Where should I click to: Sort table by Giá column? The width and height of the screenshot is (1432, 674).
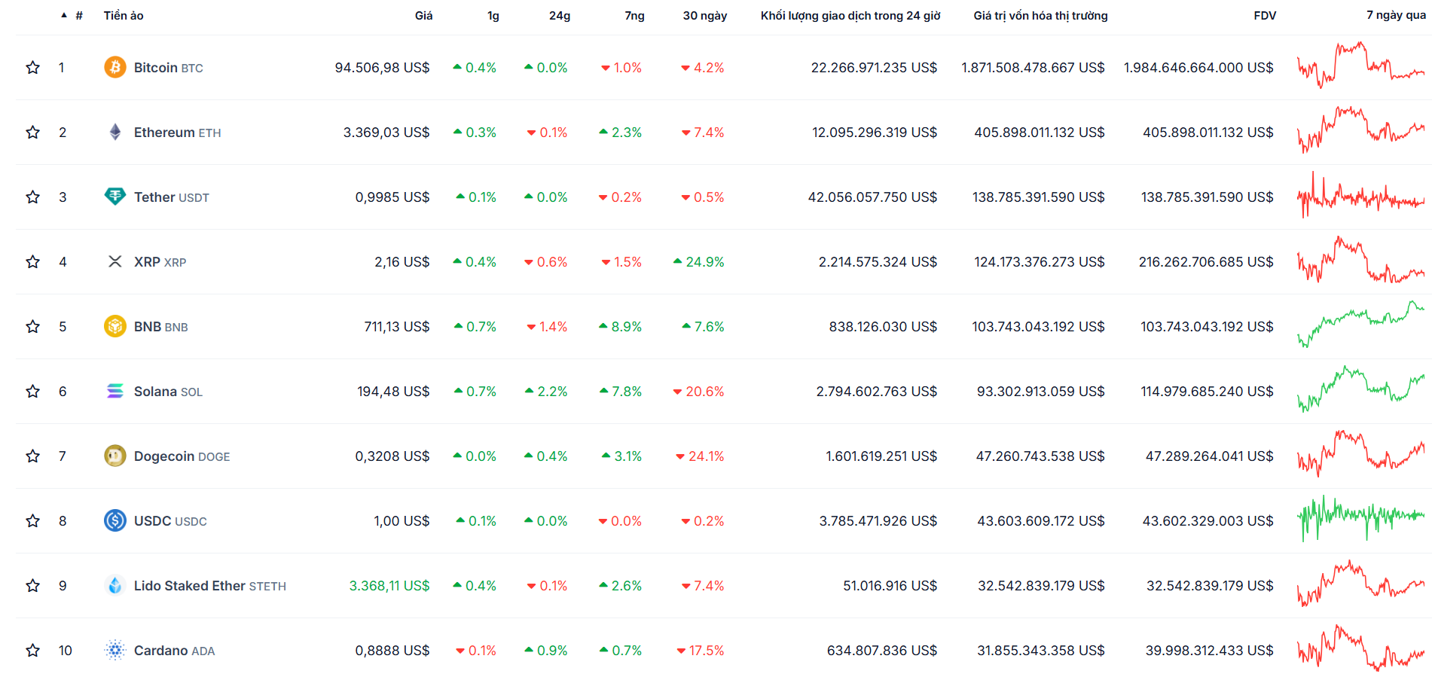[x=423, y=16]
